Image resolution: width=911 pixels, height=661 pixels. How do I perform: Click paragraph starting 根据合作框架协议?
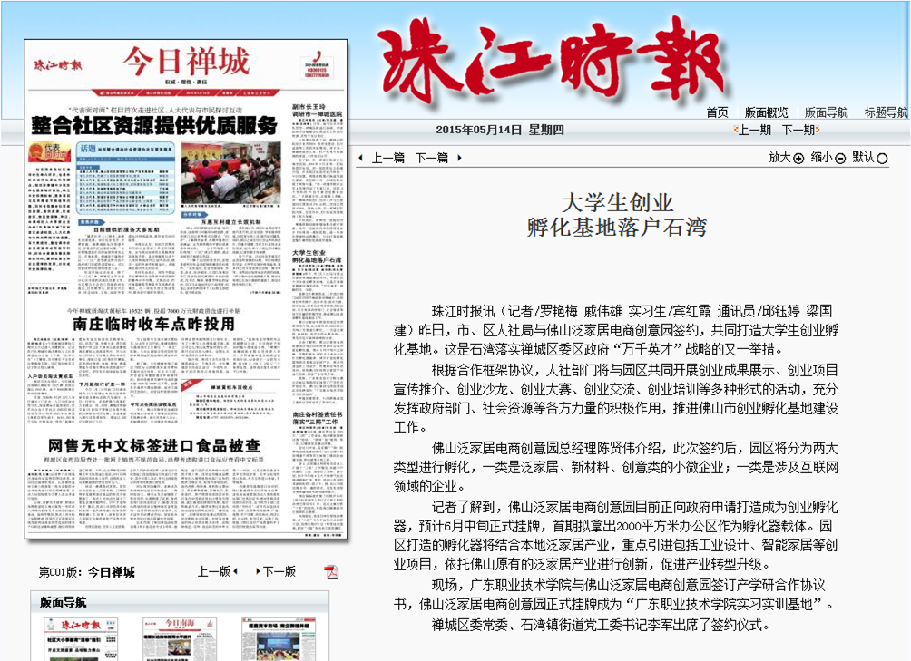616,398
